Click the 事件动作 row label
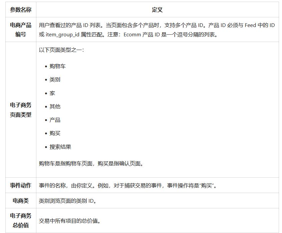Viewport: 282px width, 233px height. [21, 186]
